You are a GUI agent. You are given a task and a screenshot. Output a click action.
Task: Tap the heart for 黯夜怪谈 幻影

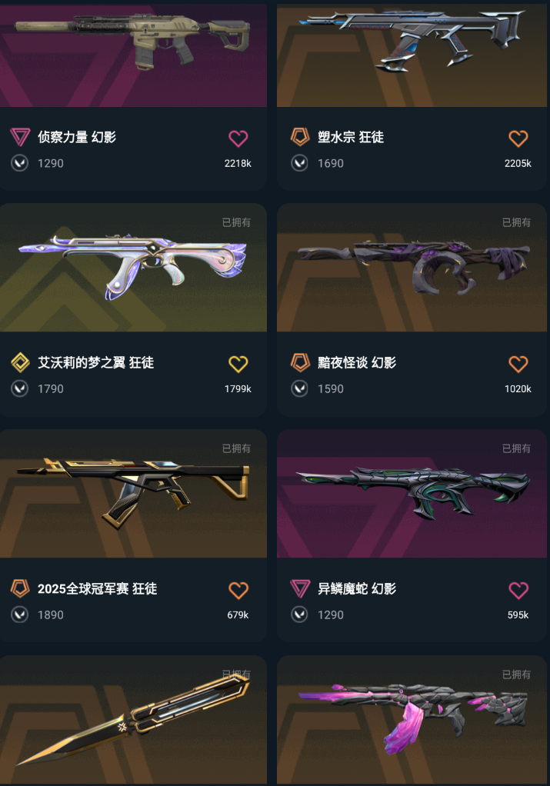point(518,364)
